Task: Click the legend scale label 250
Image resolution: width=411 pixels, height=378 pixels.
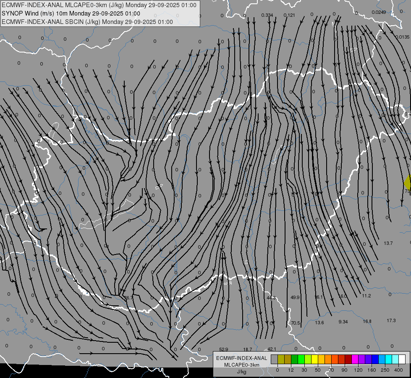Action: pyautogui.click(x=385, y=370)
